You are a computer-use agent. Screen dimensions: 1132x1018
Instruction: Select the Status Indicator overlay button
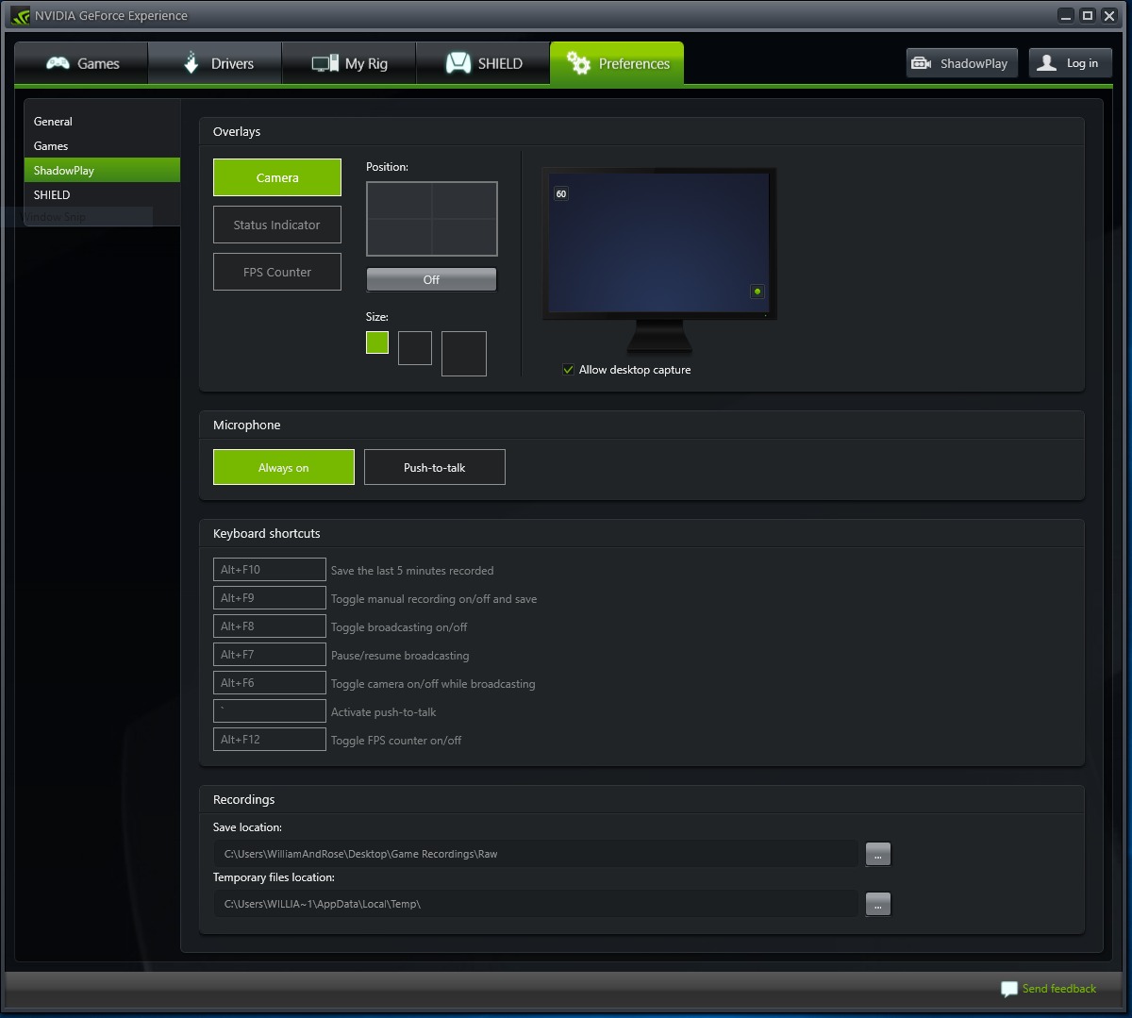(x=277, y=225)
